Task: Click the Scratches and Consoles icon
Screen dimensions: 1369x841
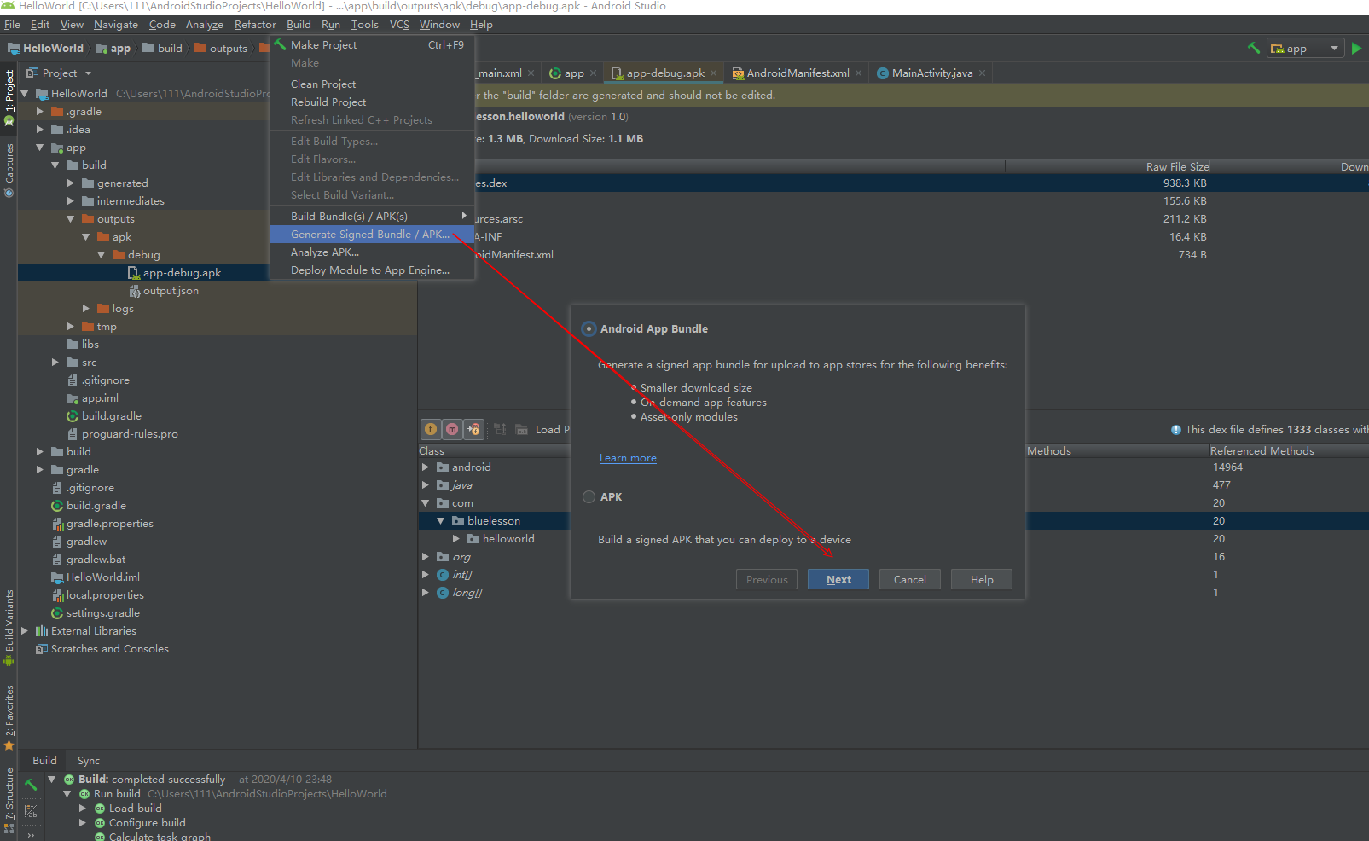Action: (x=42, y=649)
